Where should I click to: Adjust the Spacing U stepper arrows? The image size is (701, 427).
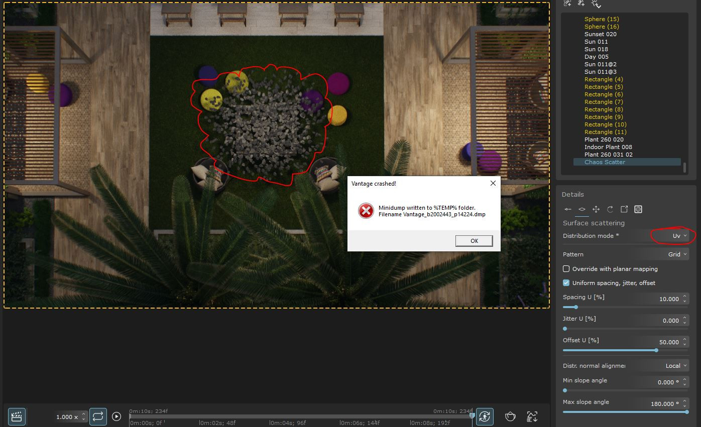click(685, 299)
